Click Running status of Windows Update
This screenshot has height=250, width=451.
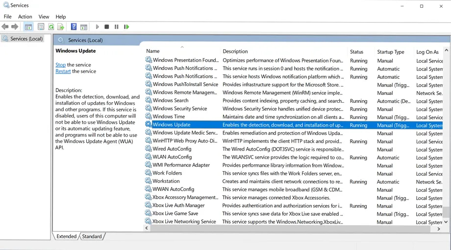pyautogui.click(x=358, y=125)
